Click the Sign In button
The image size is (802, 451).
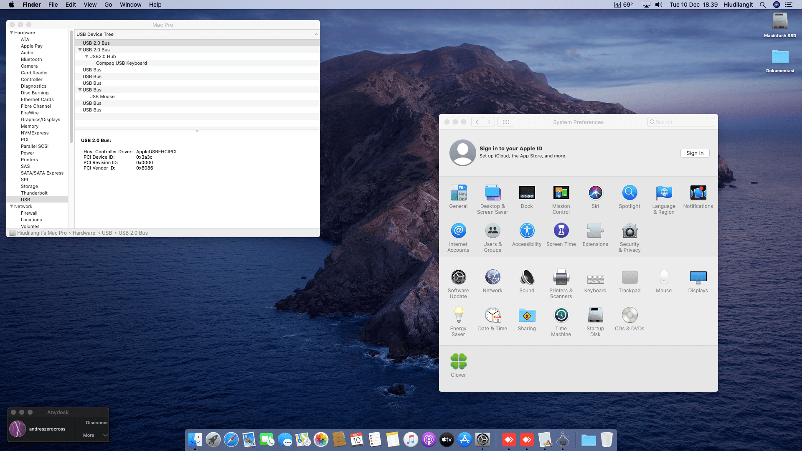click(695, 153)
